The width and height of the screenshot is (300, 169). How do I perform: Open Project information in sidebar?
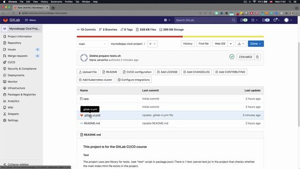pyautogui.click(x=20, y=37)
